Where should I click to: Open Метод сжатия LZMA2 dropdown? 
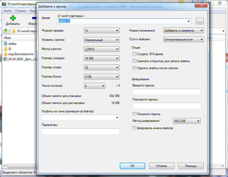102,49
